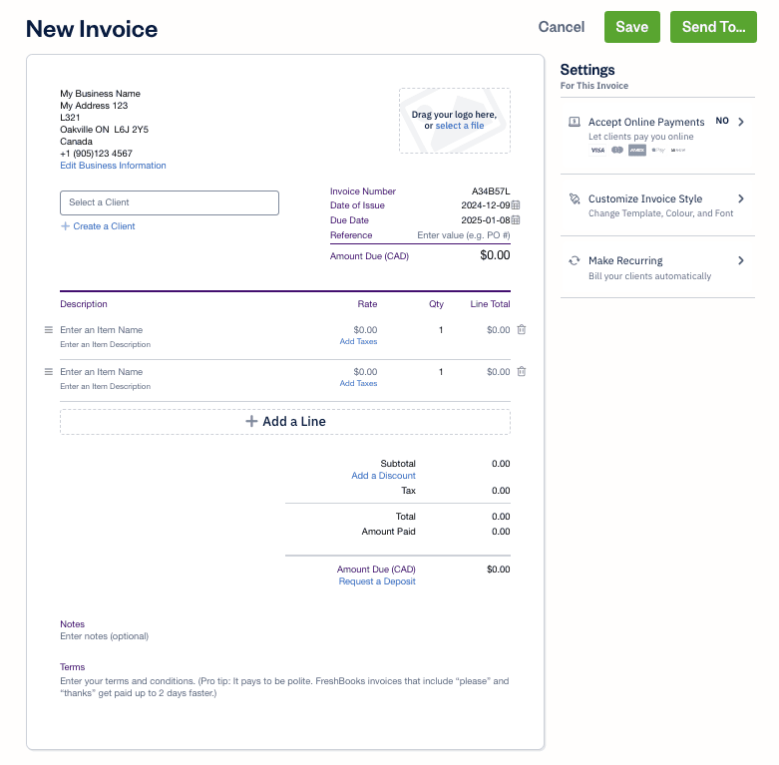
Task: Click the trash icon on second line item
Action: pyautogui.click(x=521, y=372)
